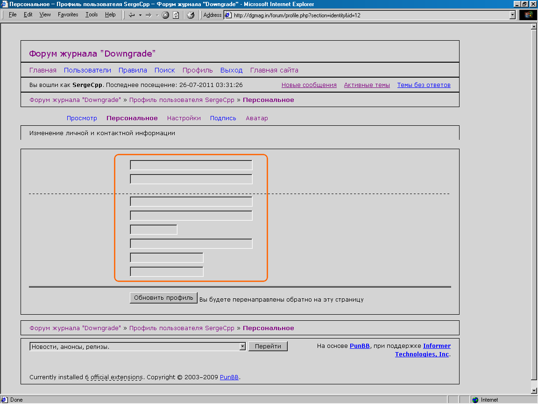Click the Forward arrow toolbar button
This screenshot has width=538, height=404.
149,15
